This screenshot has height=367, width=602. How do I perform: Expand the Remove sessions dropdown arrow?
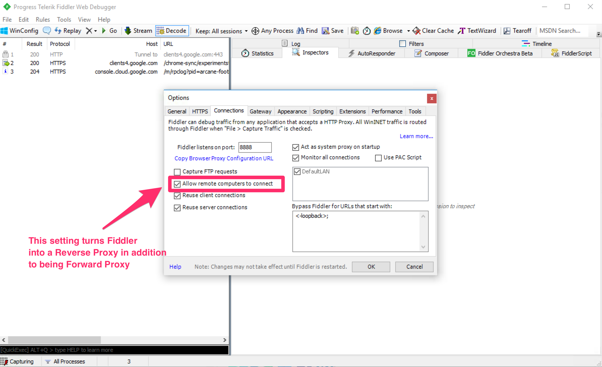[96, 31]
